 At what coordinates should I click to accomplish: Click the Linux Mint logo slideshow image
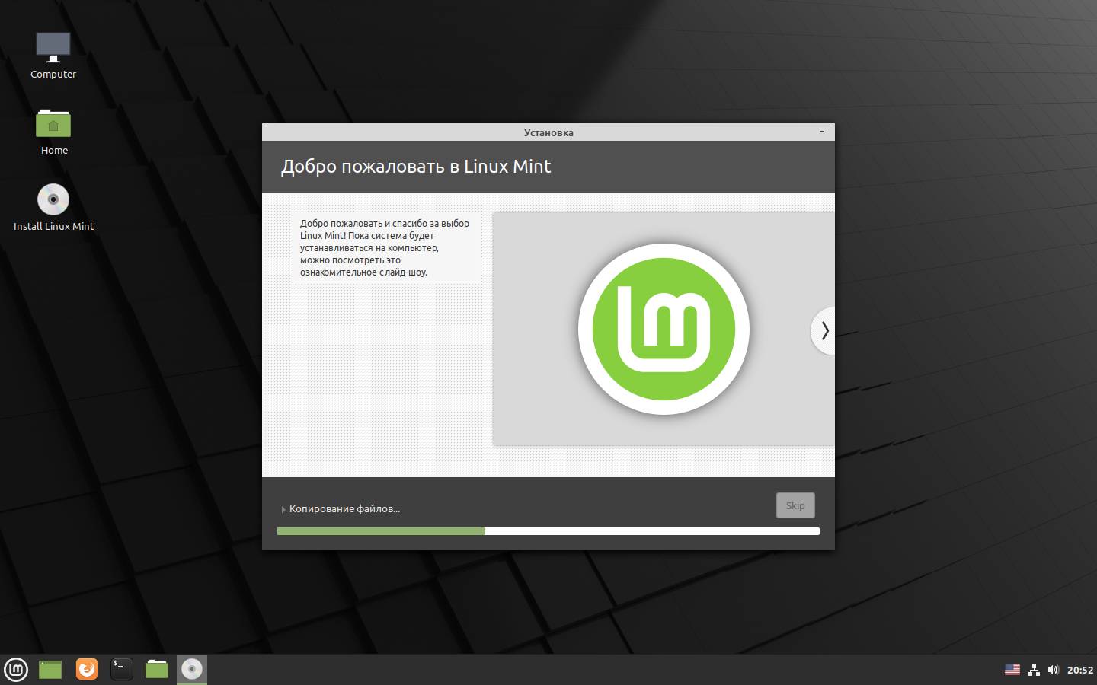(x=663, y=329)
